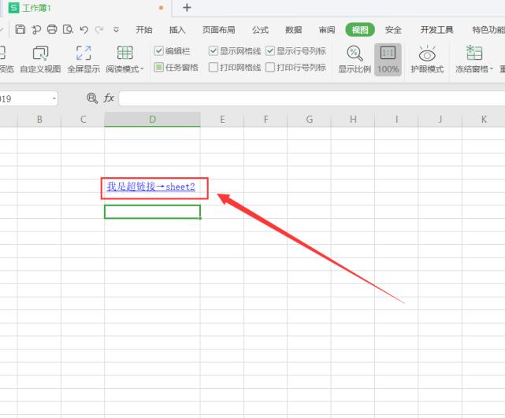The height and width of the screenshot is (418, 505).
Task: Select column F header
Action: click(x=265, y=120)
